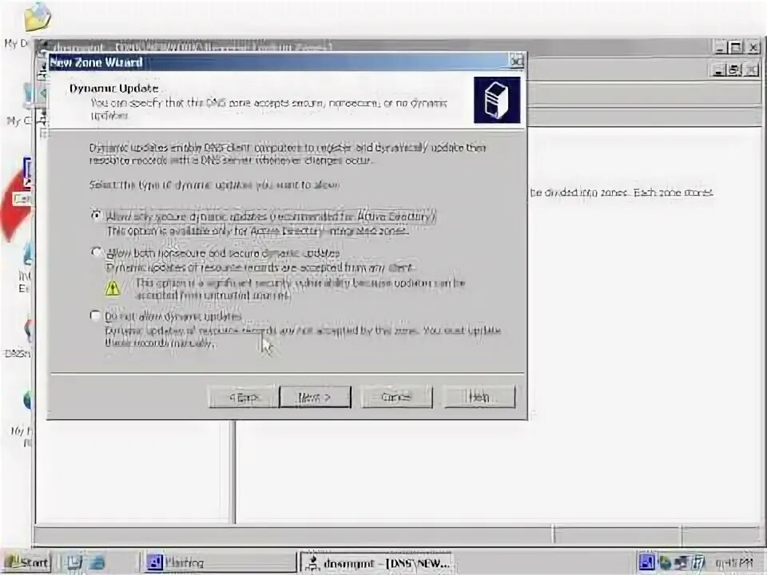Click first quick launch icon in taskbar
767x575 pixels.
(74, 562)
